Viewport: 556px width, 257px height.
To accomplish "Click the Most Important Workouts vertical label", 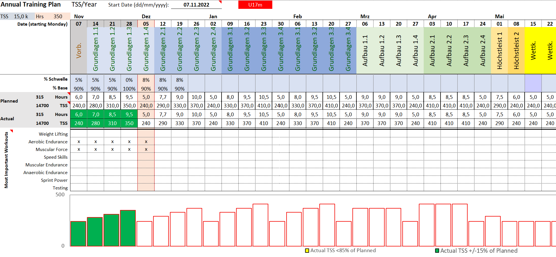I will [x=6, y=160].
